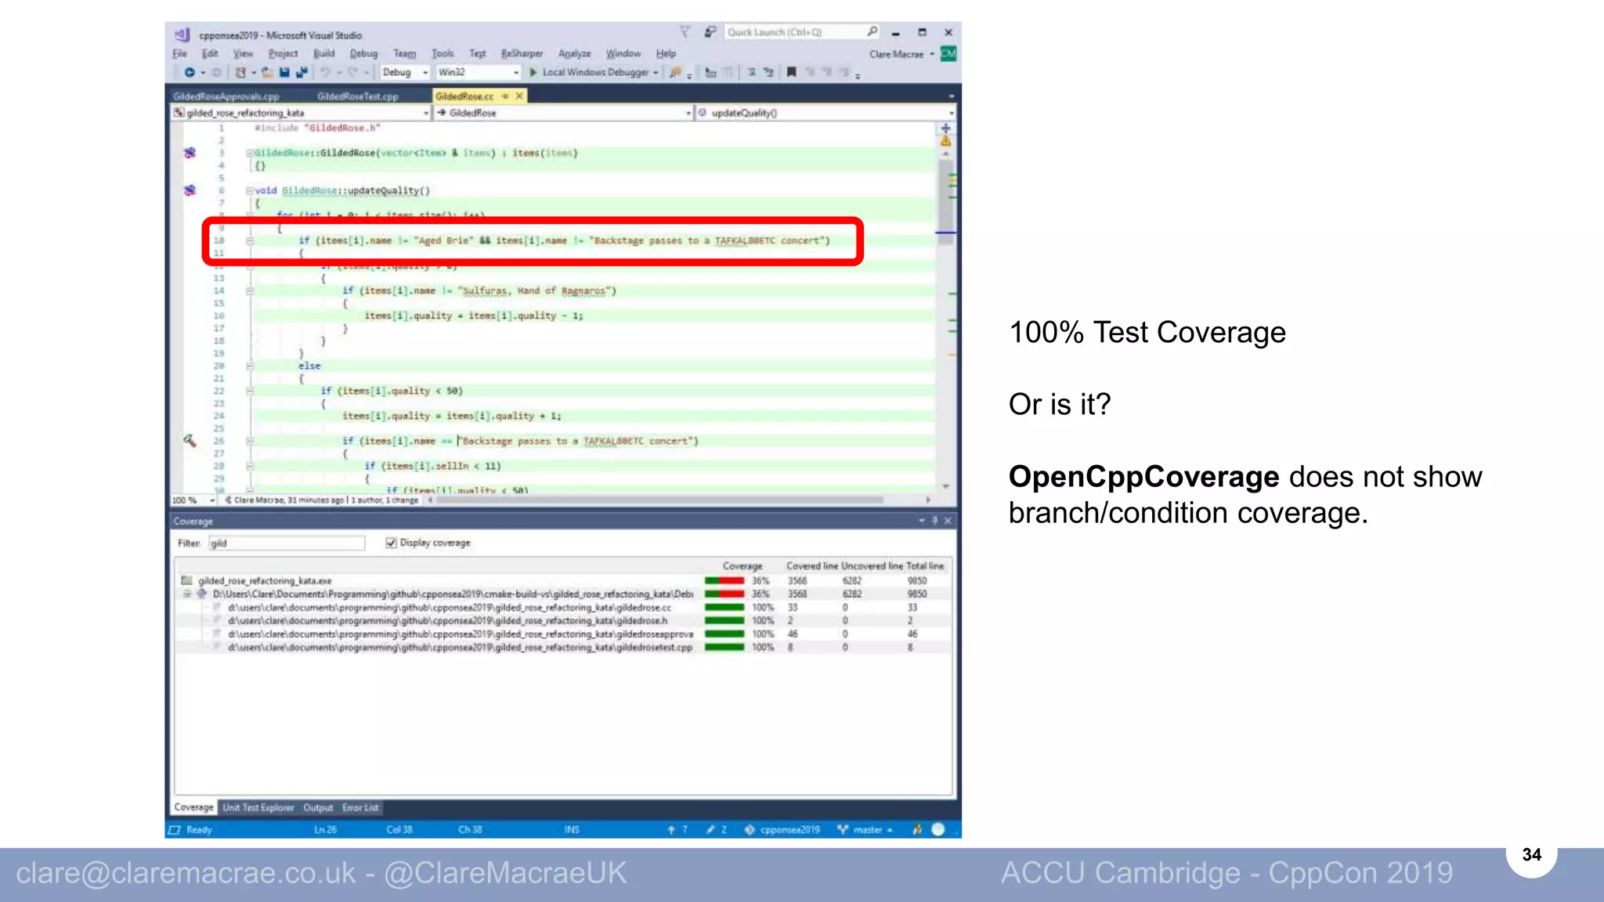Switch to GildedRoseTest.cpp tab
The image size is (1604, 902).
tap(358, 96)
